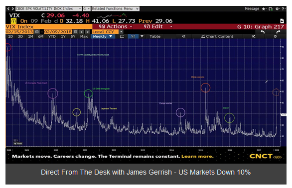Edit the start date 02/15/2013 field
292x188 pixels.
[x=19, y=32]
